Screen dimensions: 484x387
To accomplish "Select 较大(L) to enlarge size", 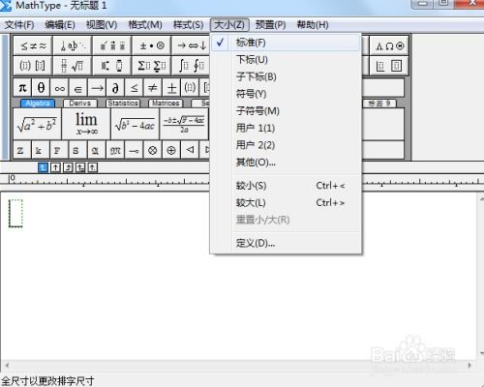I will click(286, 203).
